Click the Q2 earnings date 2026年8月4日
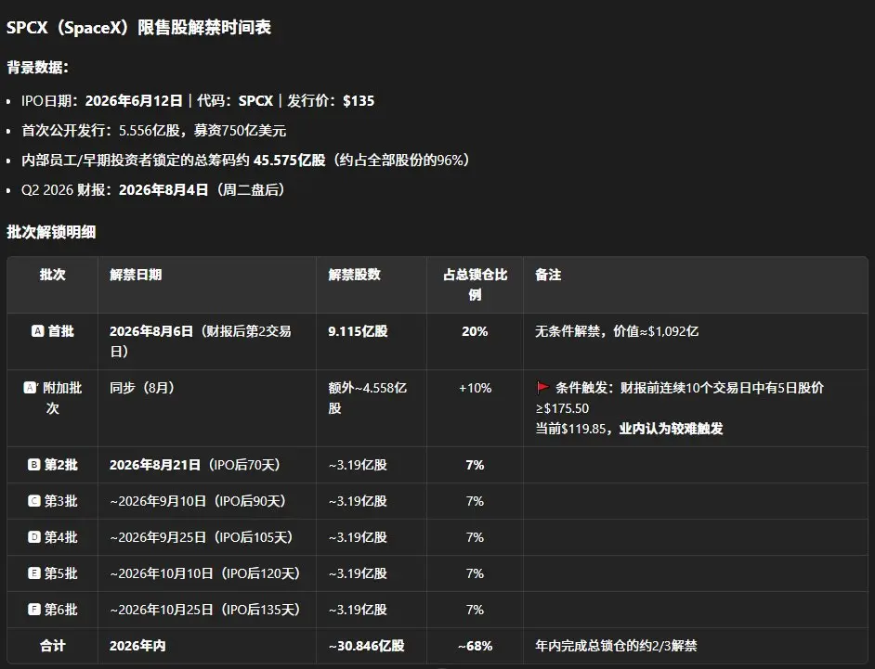 [x=163, y=189]
